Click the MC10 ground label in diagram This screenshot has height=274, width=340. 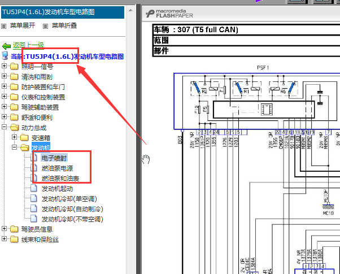(328, 213)
